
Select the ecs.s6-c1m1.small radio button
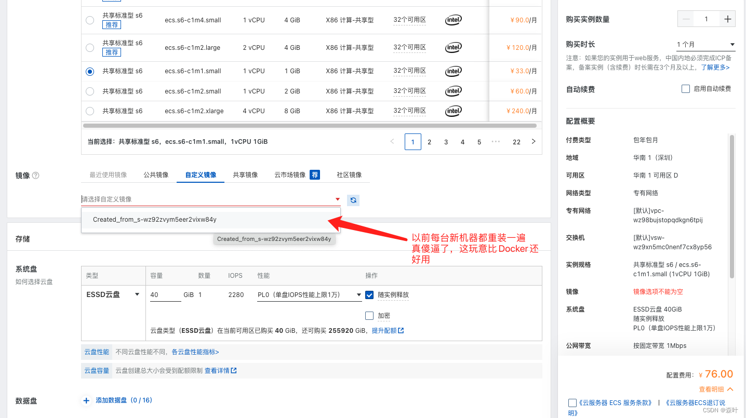(90, 71)
